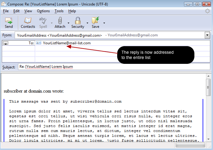
Task: Click the 'This message was sent by' line
Action: coord(65,101)
